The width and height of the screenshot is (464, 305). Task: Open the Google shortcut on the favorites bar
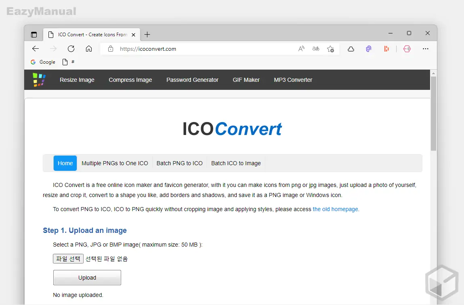(43, 62)
